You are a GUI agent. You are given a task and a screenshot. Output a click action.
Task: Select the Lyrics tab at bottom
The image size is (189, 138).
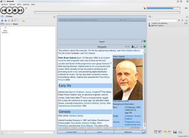100,132
